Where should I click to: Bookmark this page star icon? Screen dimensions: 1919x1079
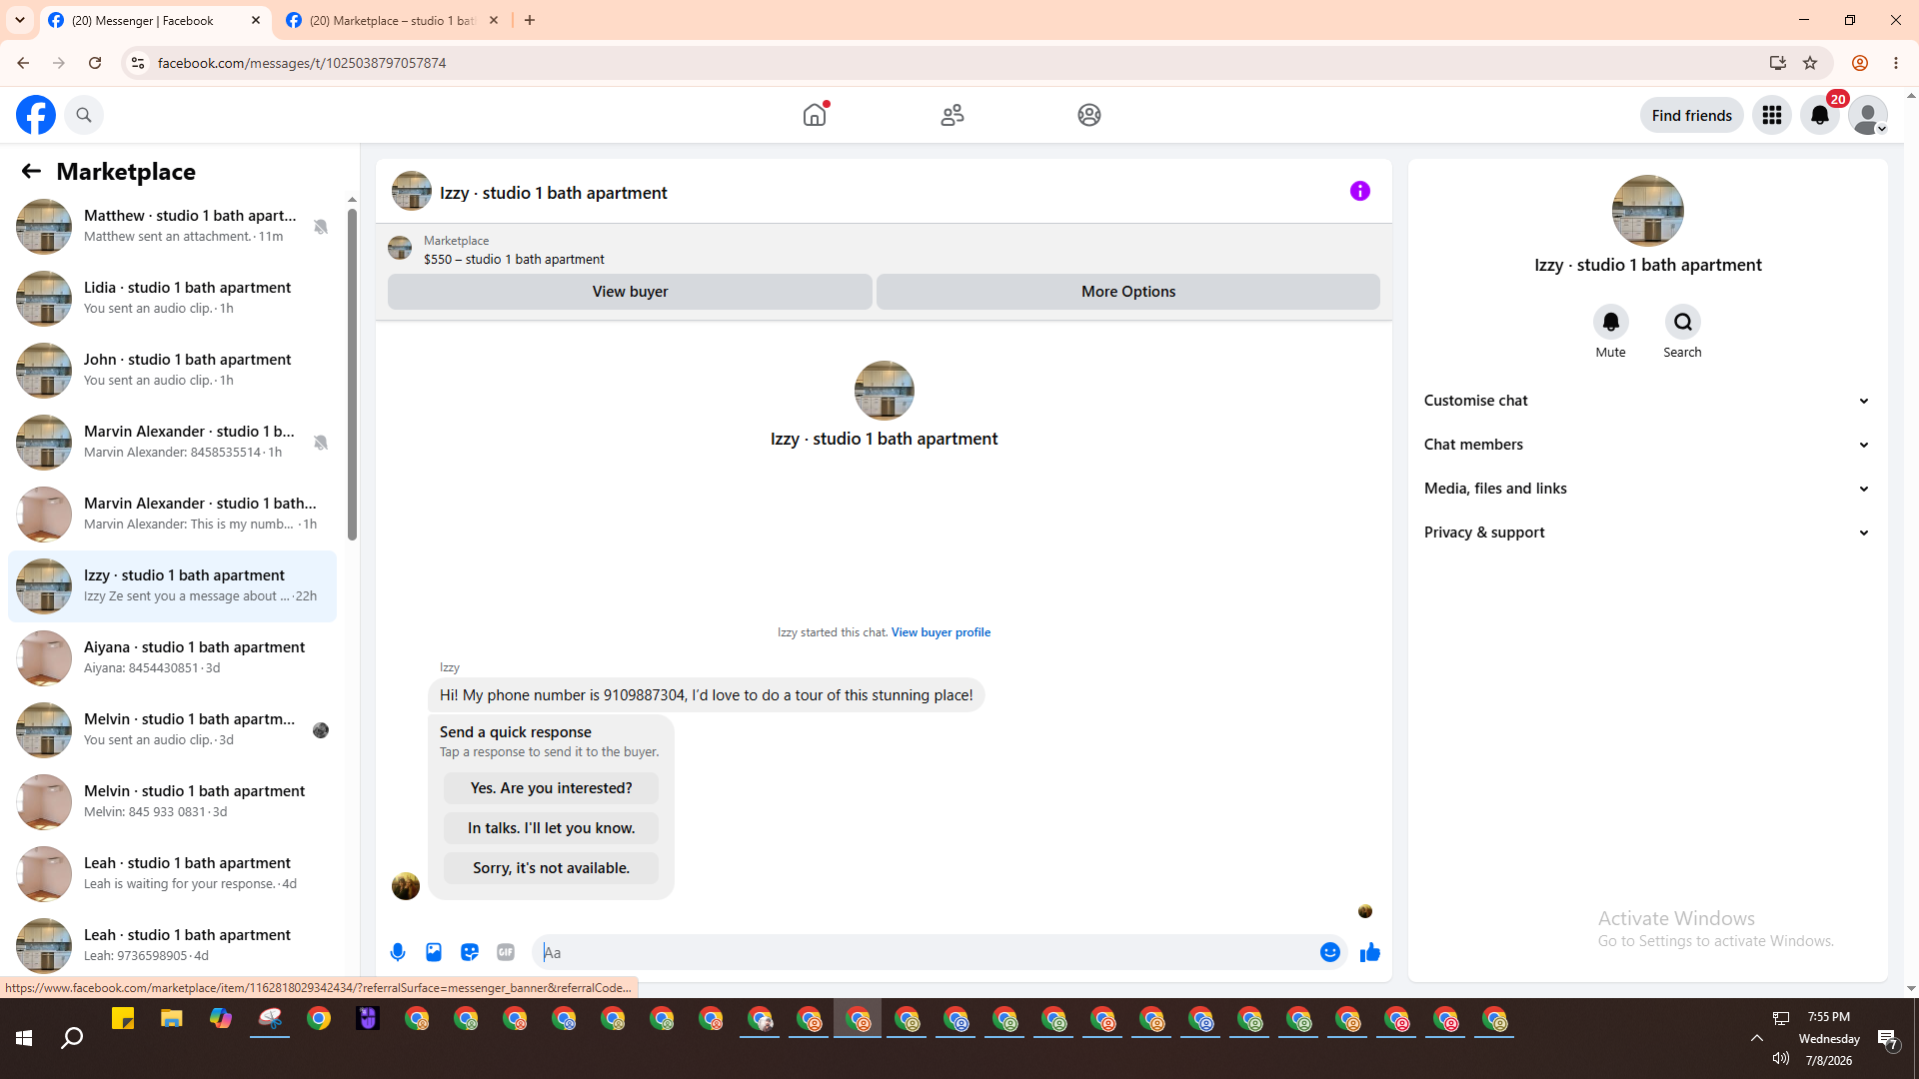1810,63
